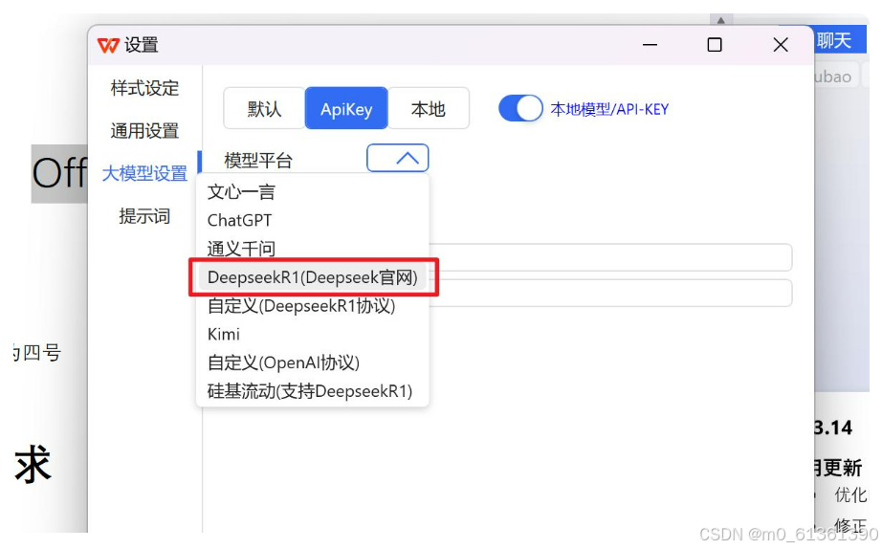Minimize the 设置 window
This screenshot has height=549, width=882.
pos(650,44)
